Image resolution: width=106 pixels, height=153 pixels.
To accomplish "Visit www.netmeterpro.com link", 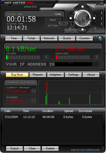I will (85, 150).
